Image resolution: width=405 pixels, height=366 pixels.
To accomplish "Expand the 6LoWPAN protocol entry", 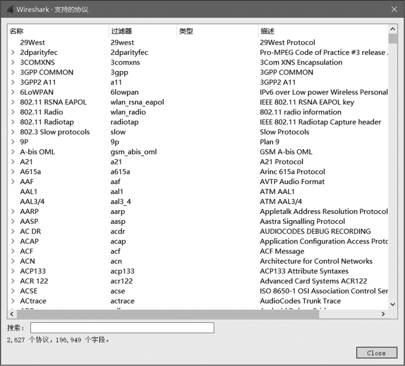I will (13, 92).
